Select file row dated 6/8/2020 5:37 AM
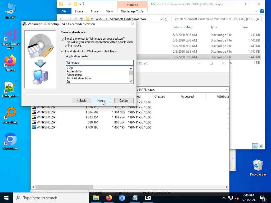The image size is (271, 203). point(199,35)
